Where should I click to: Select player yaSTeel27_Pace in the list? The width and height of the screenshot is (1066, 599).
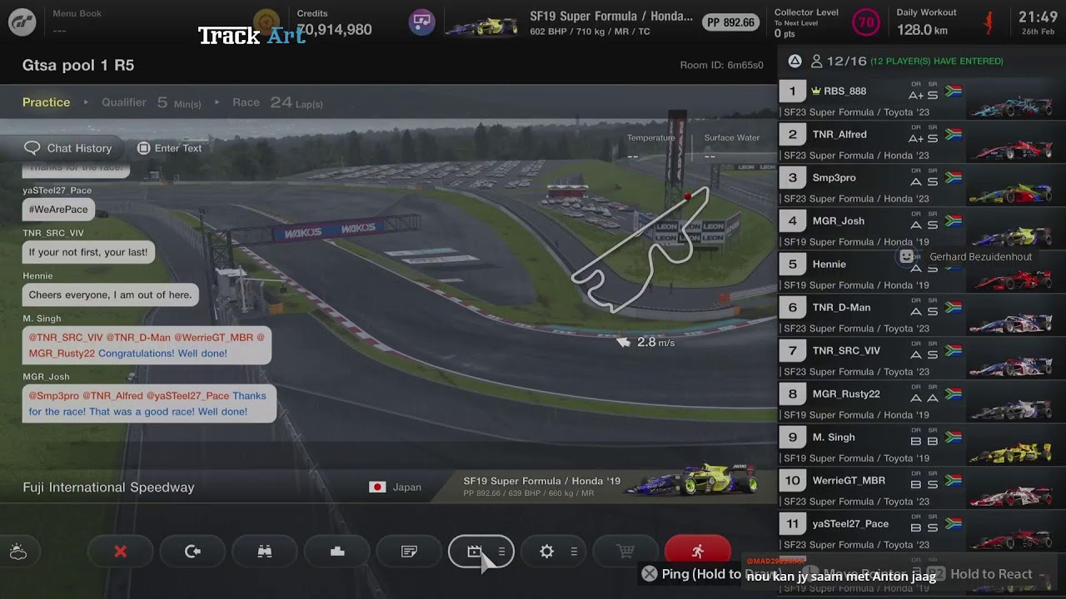pos(922,534)
